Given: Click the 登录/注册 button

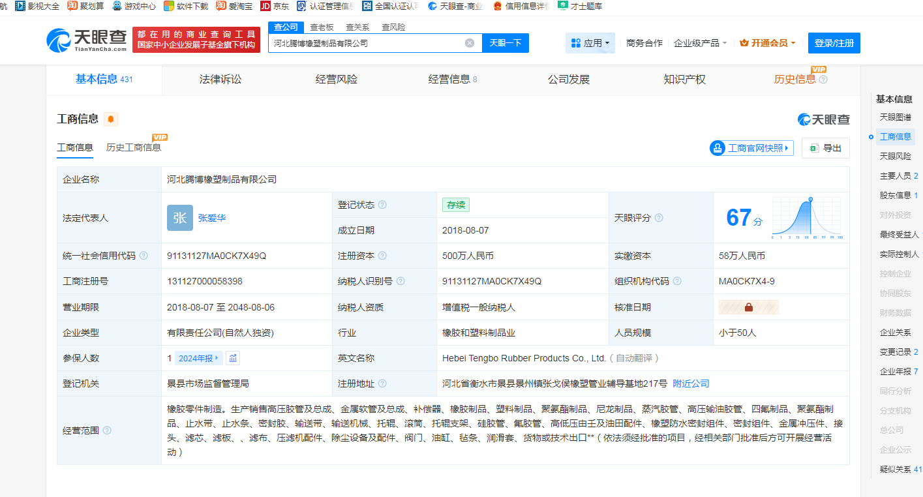Looking at the screenshot, I should [834, 43].
